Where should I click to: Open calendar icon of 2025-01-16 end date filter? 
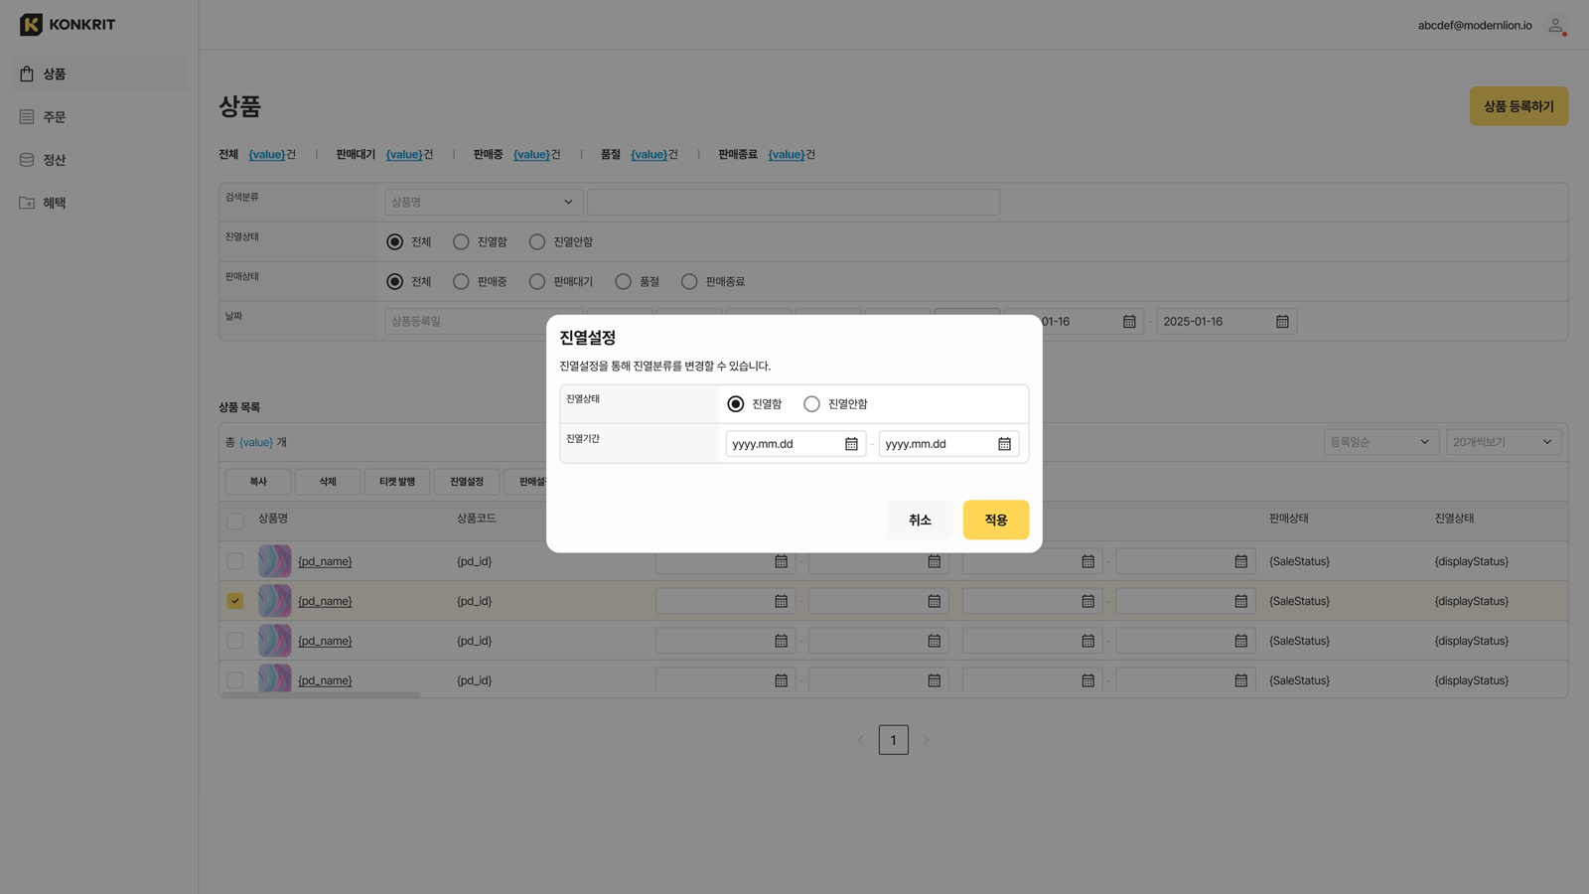pos(1282,322)
